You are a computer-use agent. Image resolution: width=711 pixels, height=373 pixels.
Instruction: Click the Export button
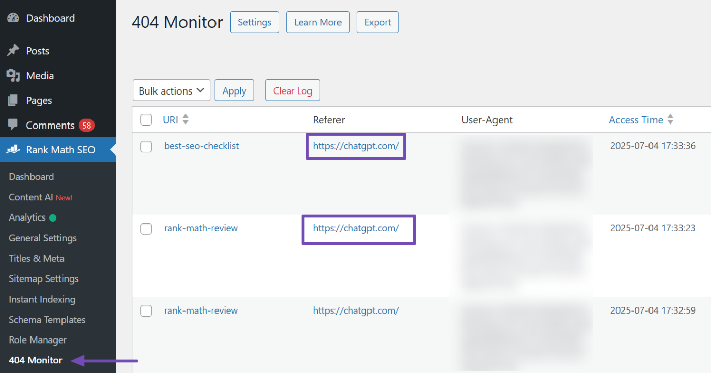[378, 22]
